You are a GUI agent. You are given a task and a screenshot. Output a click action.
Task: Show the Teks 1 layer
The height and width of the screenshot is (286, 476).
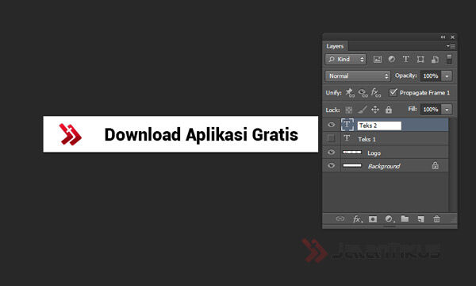(331, 138)
